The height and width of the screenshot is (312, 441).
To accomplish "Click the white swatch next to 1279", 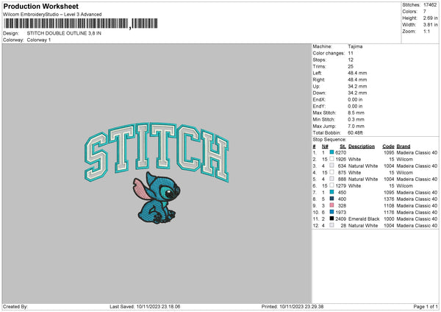I will coord(332,185).
